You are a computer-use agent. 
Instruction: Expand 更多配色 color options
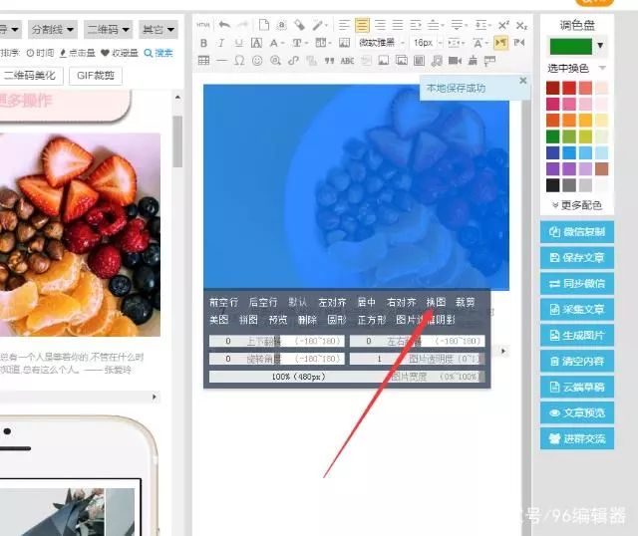[577, 205]
